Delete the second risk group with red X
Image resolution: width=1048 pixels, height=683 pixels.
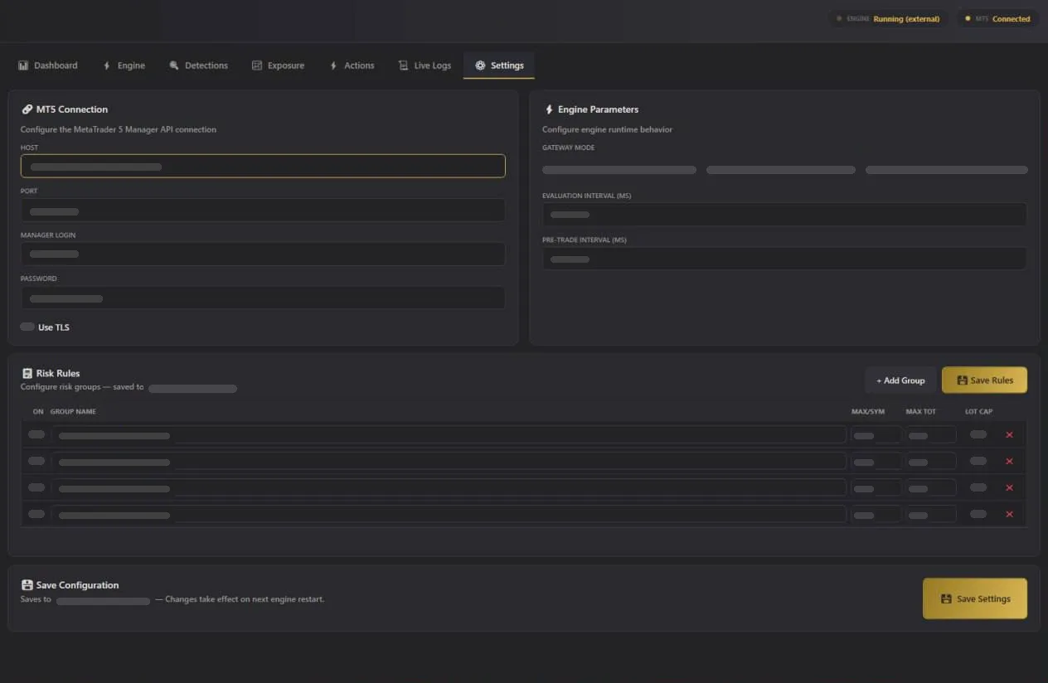[x=1009, y=461]
